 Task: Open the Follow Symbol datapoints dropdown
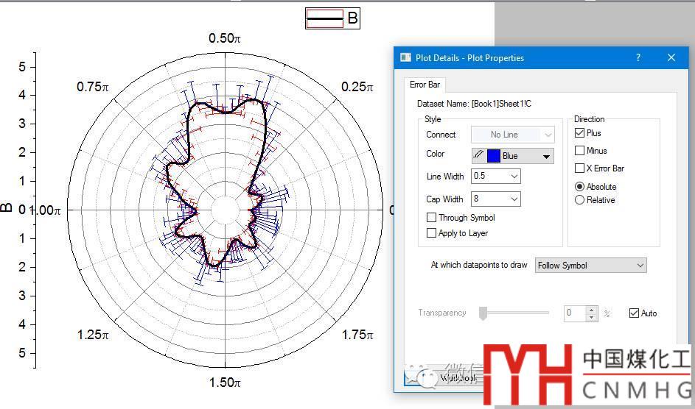[639, 266]
